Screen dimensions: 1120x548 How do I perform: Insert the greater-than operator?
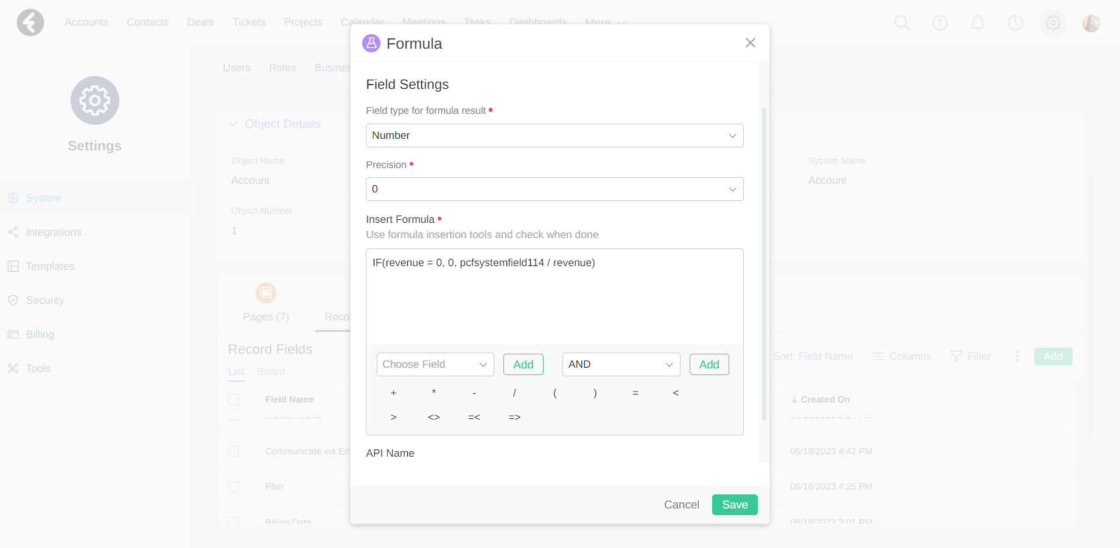coord(394,417)
